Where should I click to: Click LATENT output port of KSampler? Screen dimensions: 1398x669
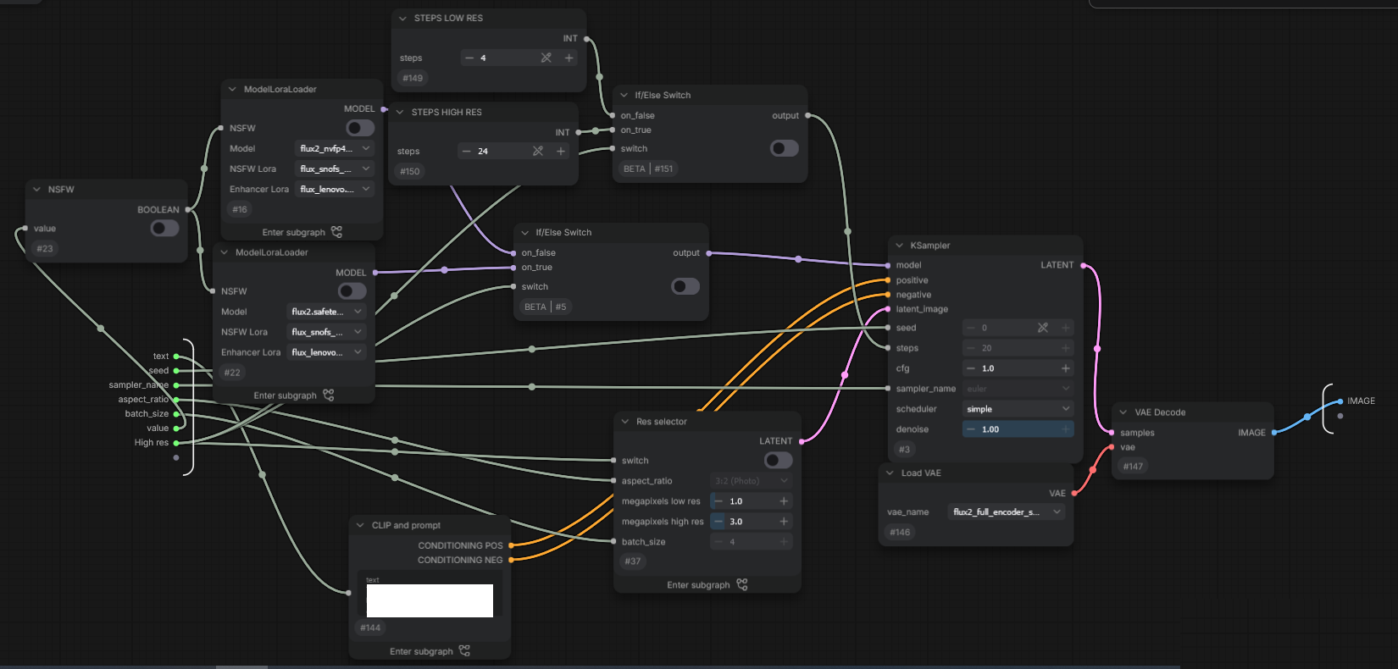click(1085, 265)
